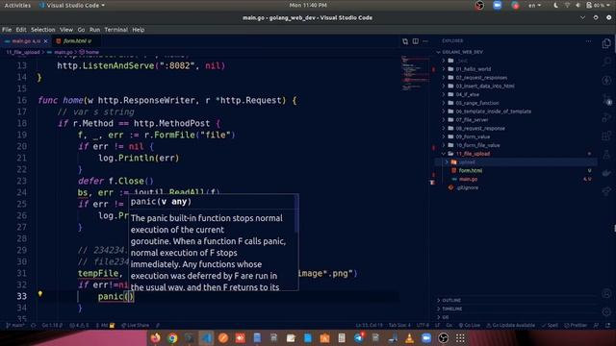Open the Terminal menu

pos(115,30)
